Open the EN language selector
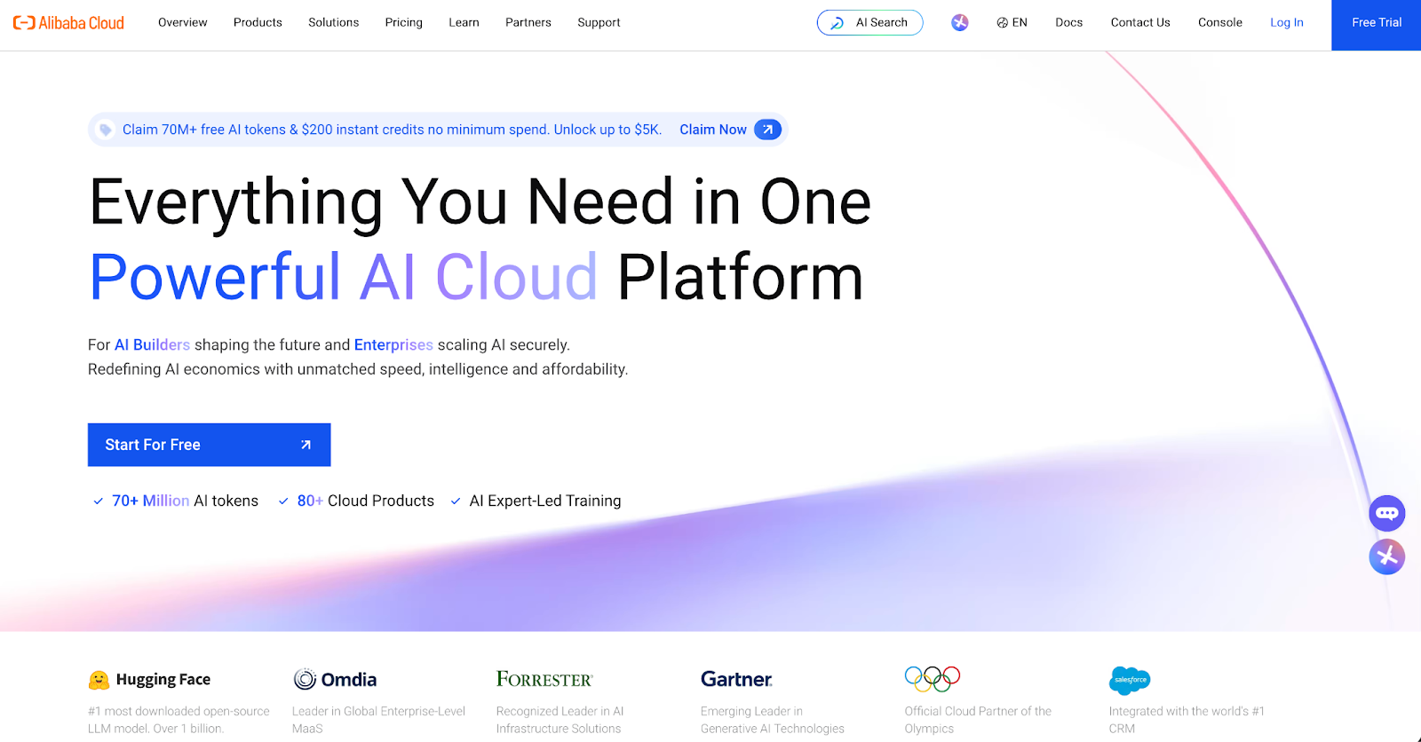Screen dimensions: 1421x742 pos(1012,23)
